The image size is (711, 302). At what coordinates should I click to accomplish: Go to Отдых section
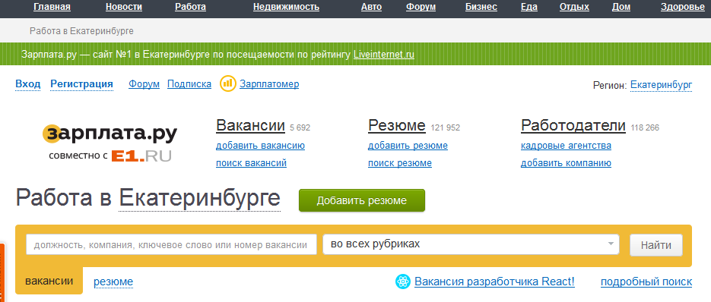[574, 7]
